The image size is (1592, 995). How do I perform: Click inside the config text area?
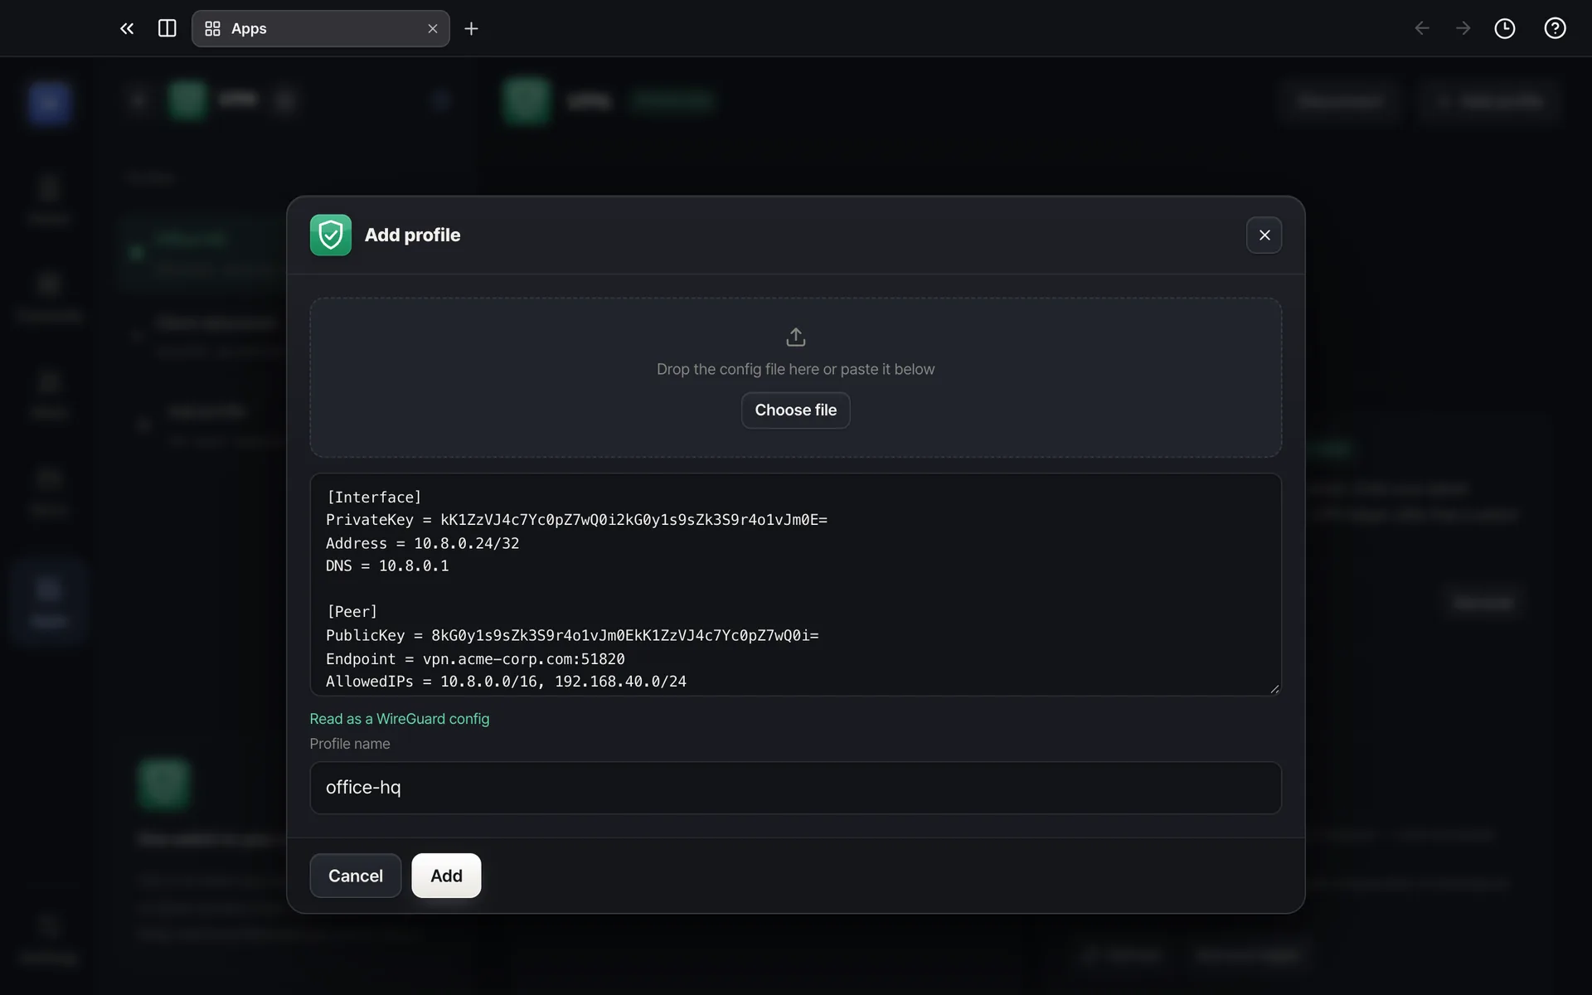[x=795, y=585]
